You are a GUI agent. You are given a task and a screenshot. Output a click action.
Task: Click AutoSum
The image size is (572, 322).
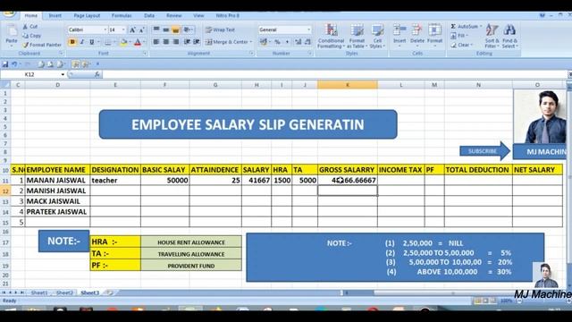464,26
